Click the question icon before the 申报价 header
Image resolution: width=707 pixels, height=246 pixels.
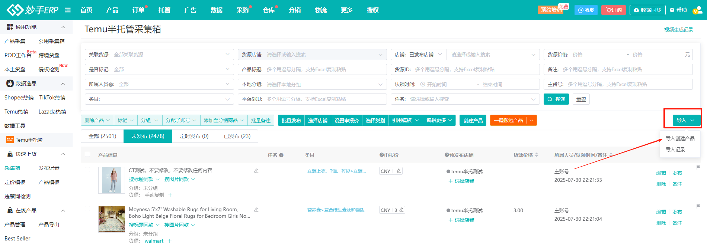point(381,155)
